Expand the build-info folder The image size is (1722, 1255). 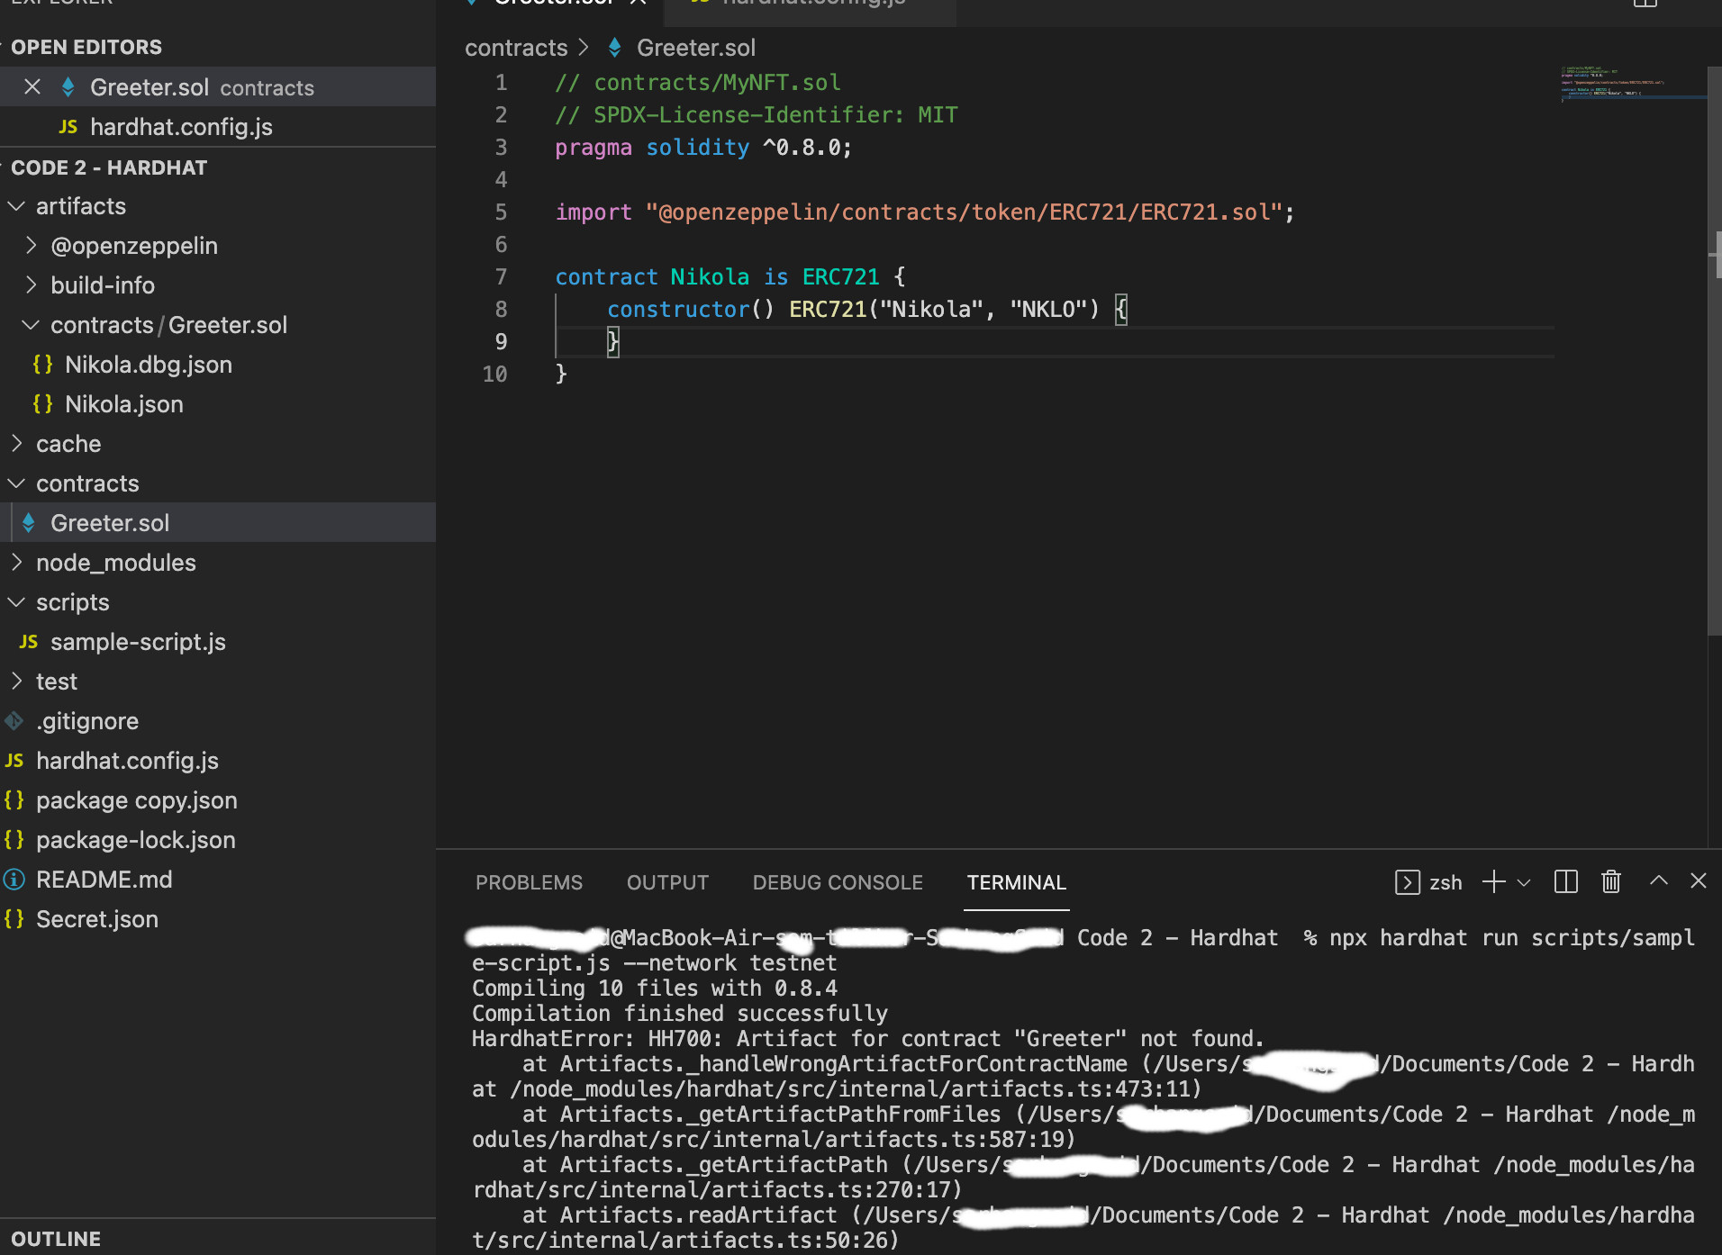tap(218, 285)
